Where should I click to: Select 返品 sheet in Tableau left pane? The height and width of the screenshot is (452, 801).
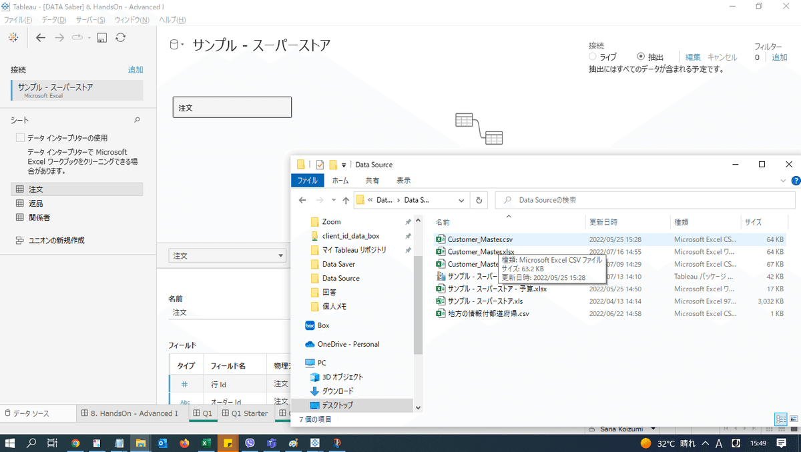click(77, 203)
